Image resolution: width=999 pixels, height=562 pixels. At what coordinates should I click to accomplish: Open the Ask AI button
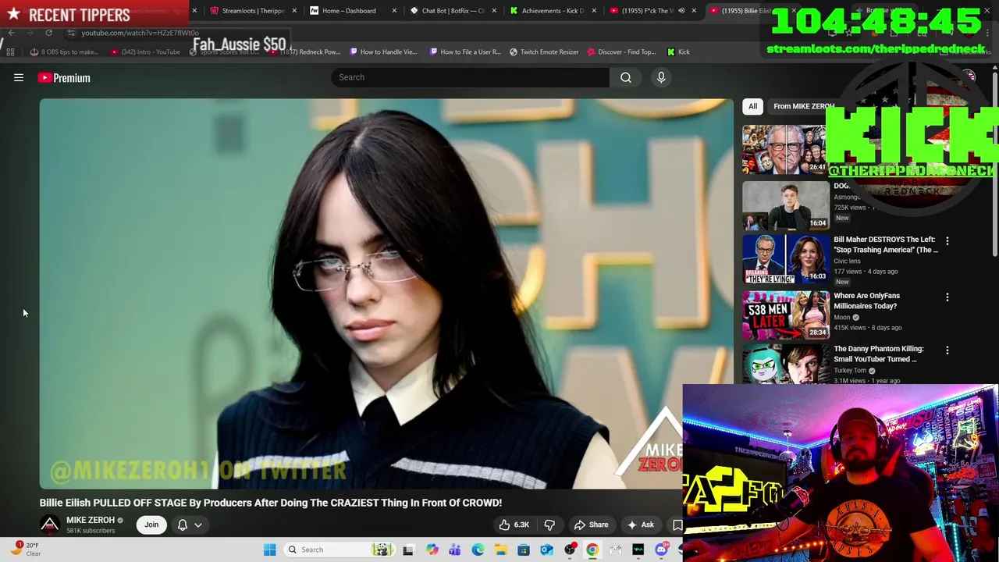[640, 525]
